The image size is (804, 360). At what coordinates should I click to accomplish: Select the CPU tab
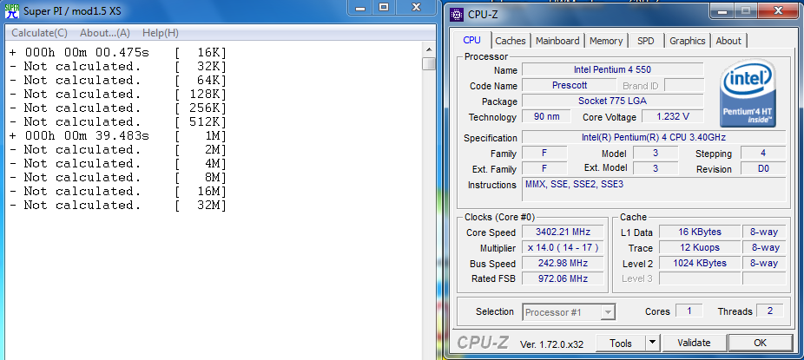point(471,40)
